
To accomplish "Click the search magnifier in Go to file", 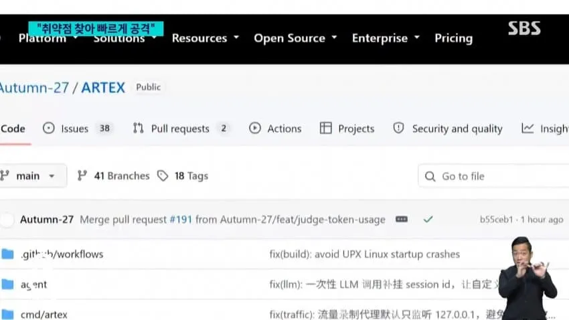I will click(x=430, y=176).
